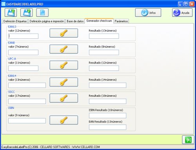Click the SSCC group label
This screenshot has height=150, width=196.
pyautogui.click(x=11, y=92)
